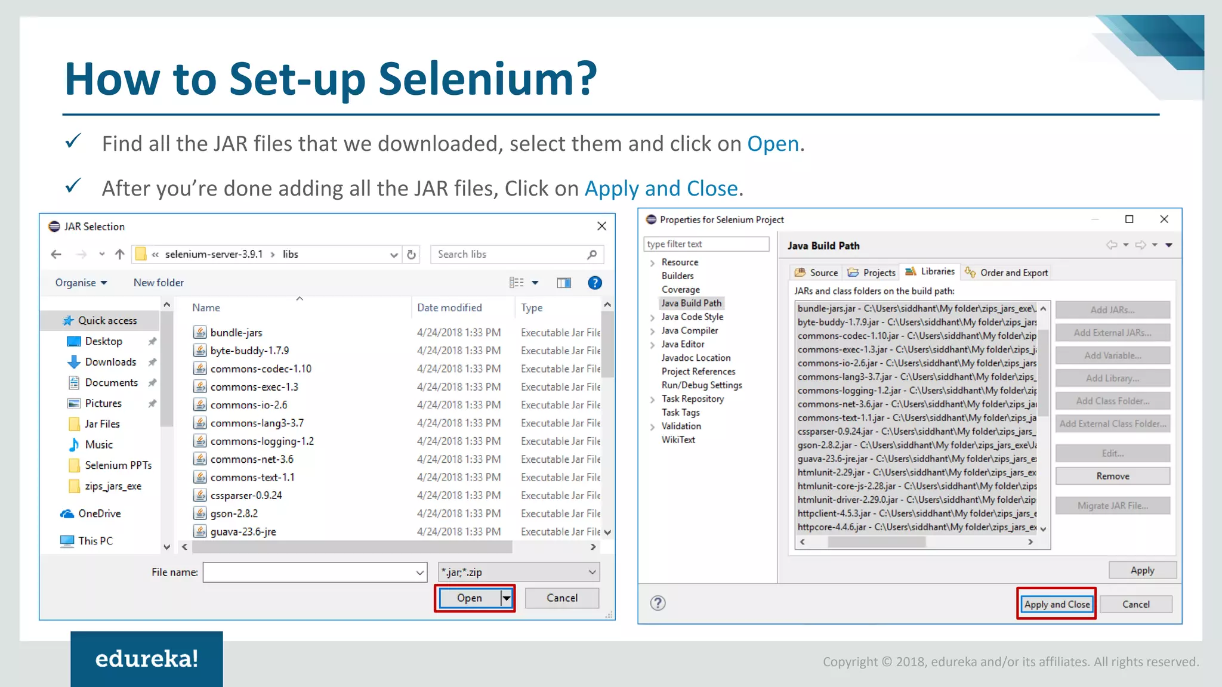
Task: Select commons-io-2.6 in file list
Action: click(x=248, y=405)
